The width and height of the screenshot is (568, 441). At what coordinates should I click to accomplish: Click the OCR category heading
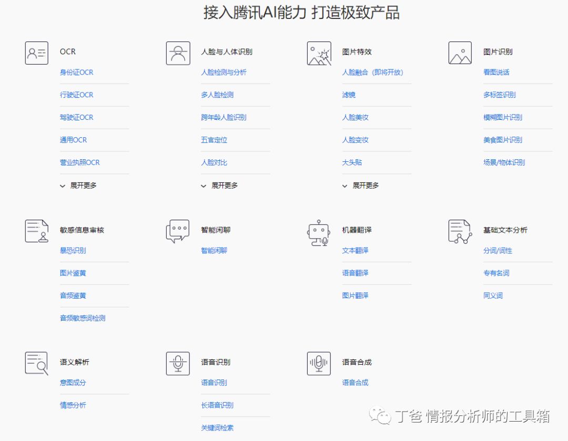point(68,52)
